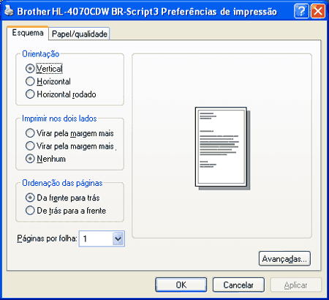Choose Horizontal rodado orientation
The height and width of the screenshot is (300, 329).
click(61, 94)
